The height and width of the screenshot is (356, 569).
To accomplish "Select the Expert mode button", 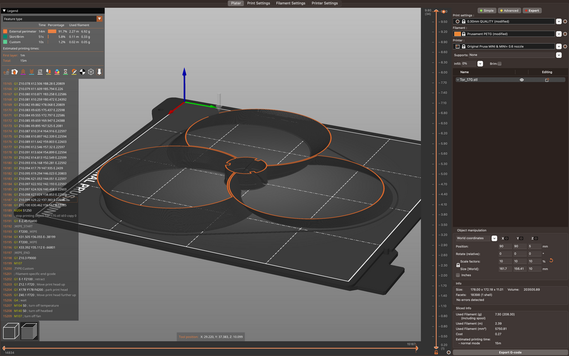I will click(x=532, y=11).
